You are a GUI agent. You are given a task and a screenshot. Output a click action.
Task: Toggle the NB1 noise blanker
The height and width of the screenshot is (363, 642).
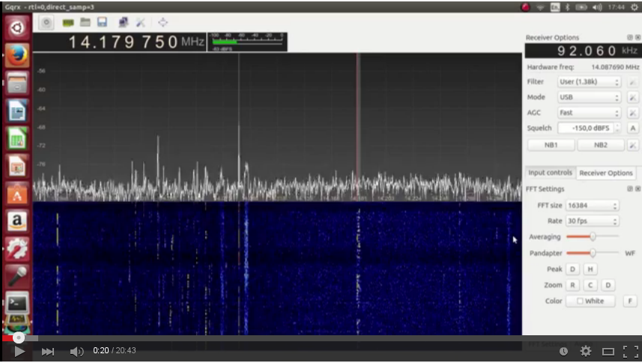click(x=551, y=145)
